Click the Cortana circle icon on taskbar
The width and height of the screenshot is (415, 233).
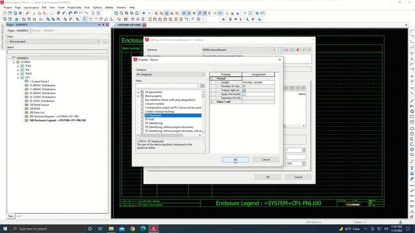[89, 228]
